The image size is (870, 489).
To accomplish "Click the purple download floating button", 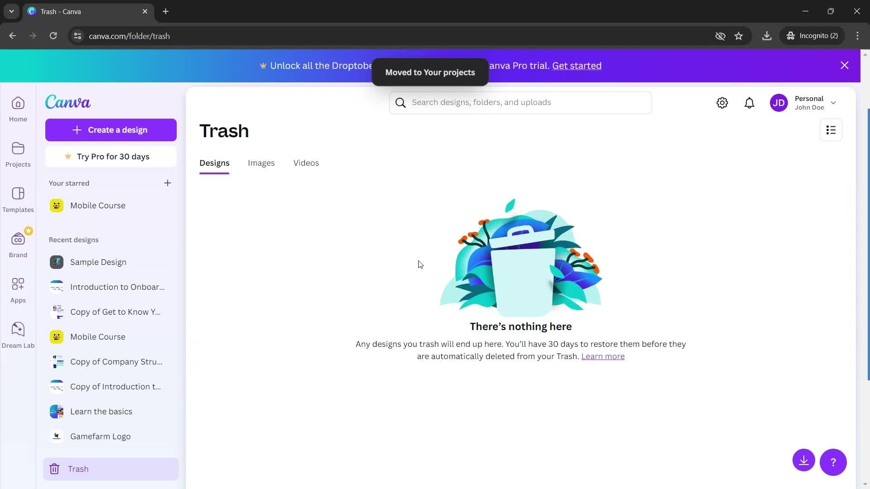I will pyautogui.click(x=804, y=460).
